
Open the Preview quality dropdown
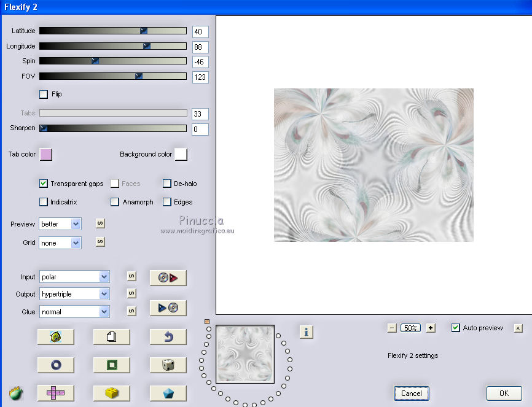pos(60,224)
